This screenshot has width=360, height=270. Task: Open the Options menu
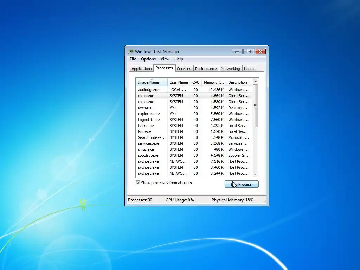pos(148,59)
